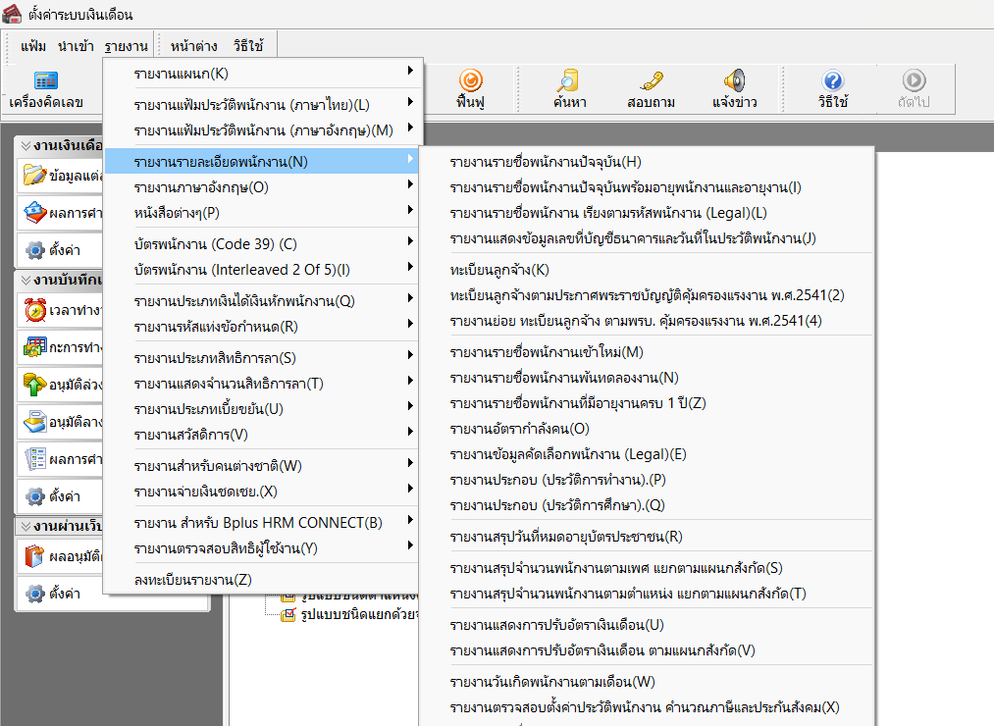
Task: Select รายงานรายชื่อพนักงานปัจจุบัน(H) report
Action: (x=545, y=162)
